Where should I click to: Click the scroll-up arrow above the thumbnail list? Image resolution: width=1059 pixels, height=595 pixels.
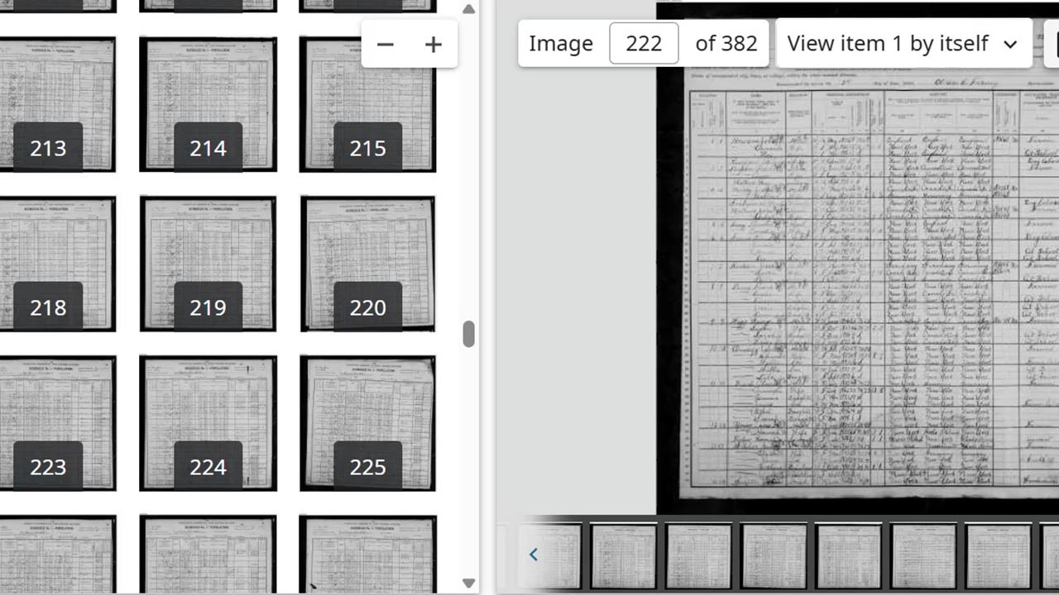[x=468, y=9]
